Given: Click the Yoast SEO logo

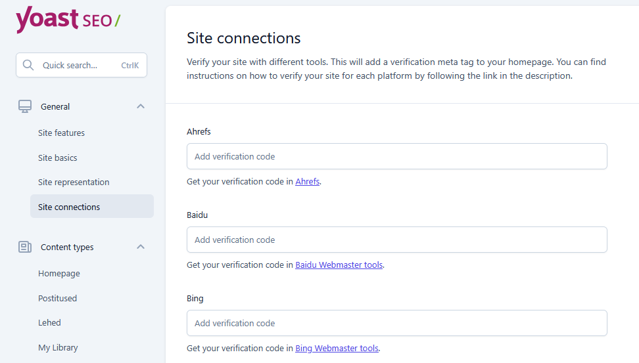Looking at the screenshot, I should pos(68,20).
